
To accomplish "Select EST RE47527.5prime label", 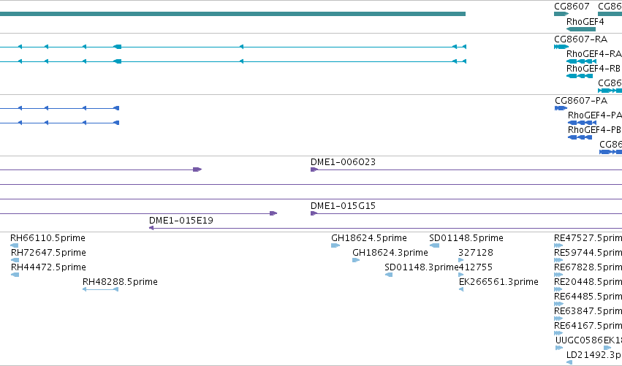I will [588, 238].
